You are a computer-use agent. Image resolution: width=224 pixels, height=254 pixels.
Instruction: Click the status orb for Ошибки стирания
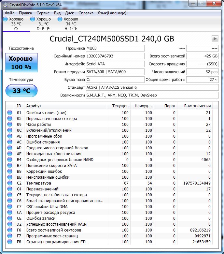pyautogui.click(x=10, y=142)
